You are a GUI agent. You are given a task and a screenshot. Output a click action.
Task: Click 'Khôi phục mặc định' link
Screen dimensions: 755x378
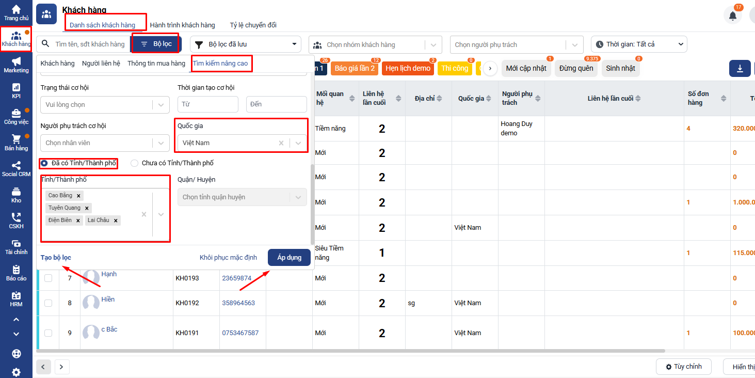click(228, 258)
